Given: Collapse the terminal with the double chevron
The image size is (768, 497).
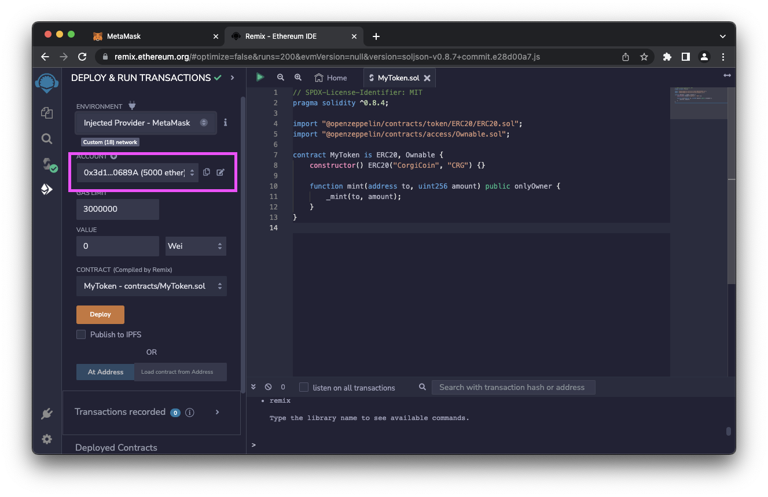Looking at the screenshot, I should pyautogui.click(x=254, y=387).
